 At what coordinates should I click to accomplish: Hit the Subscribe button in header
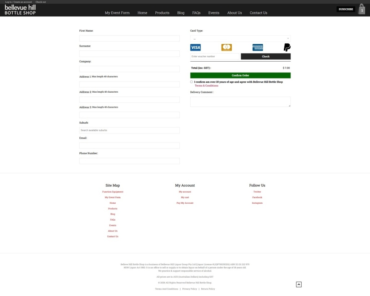(346, 9)
